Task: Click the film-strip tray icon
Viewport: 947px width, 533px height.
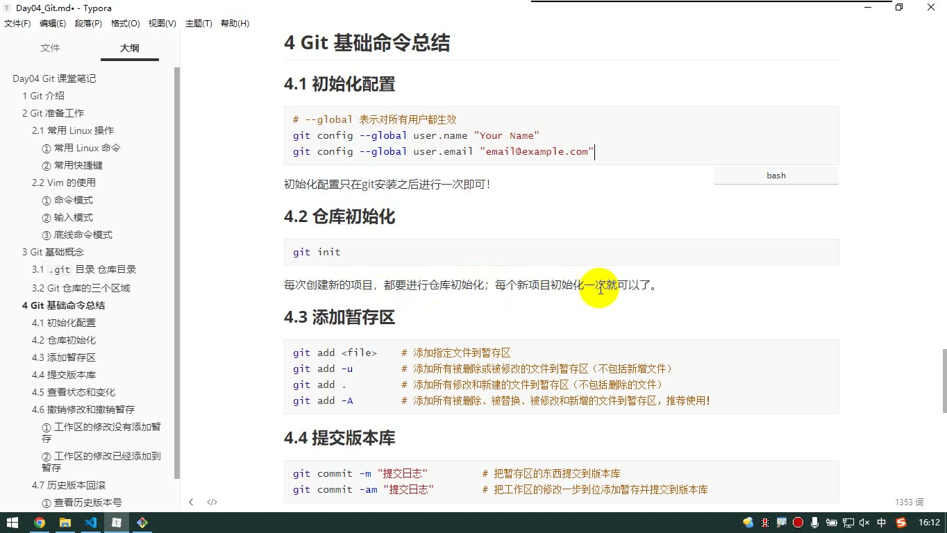Action: click(765, 523)
